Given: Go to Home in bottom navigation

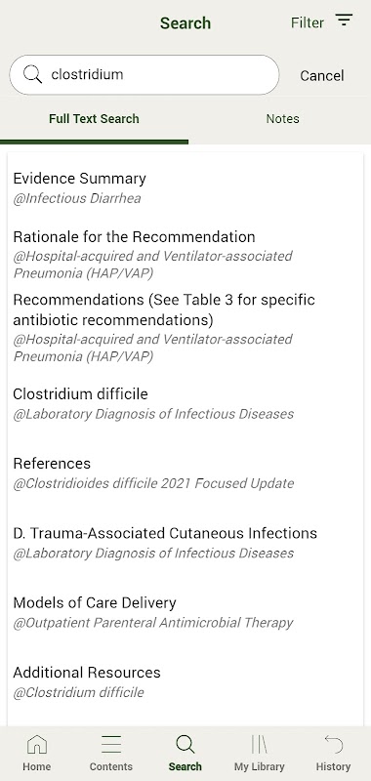Looking at the screenshot, I should (37, 753).
